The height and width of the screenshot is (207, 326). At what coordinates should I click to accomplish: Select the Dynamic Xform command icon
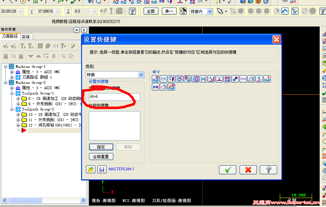pyautogui.click(x=171, y=87)
